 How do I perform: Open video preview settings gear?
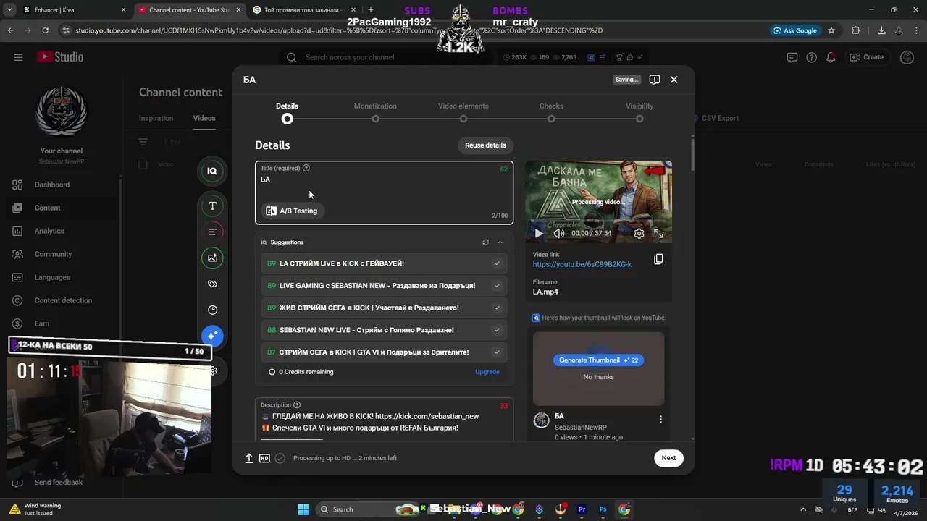[639, 233]
